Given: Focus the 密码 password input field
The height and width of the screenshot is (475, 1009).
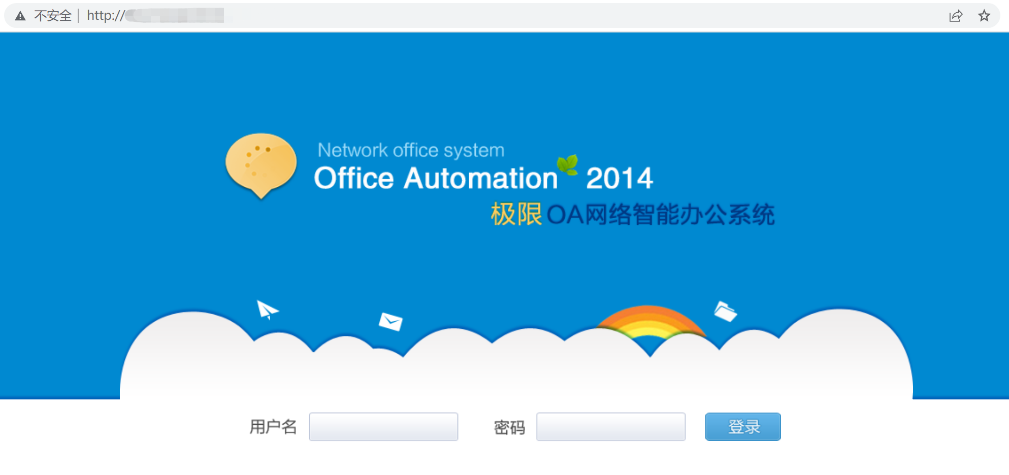Looking at the screenshot, I should click(x=610, y=427).
